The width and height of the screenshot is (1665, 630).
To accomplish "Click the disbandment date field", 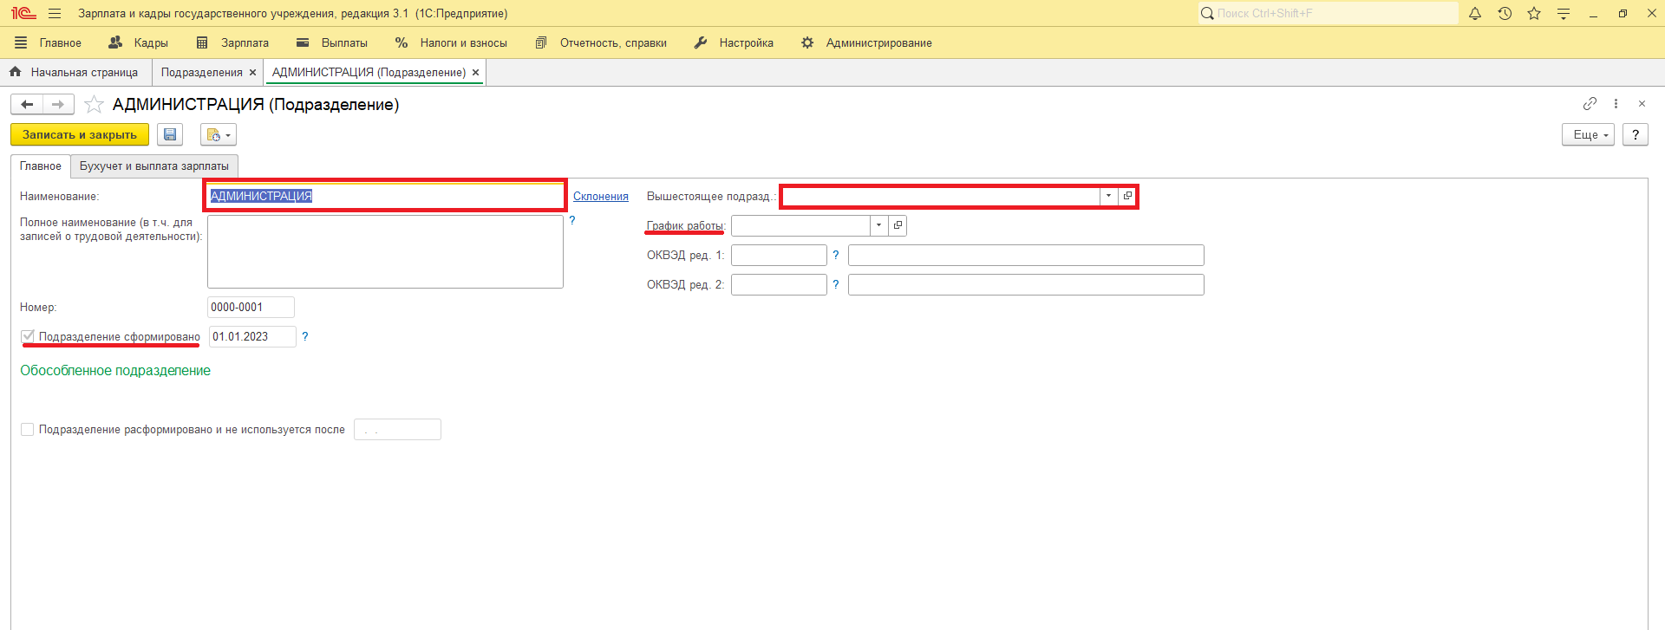I will click(x=397, y=429).
